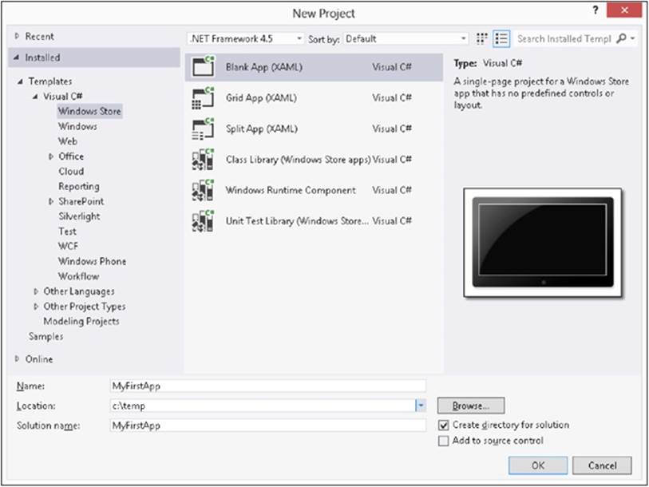Expand the Other Languages node
The width and height of the screenshot is (649, 487).
[36, 291]
